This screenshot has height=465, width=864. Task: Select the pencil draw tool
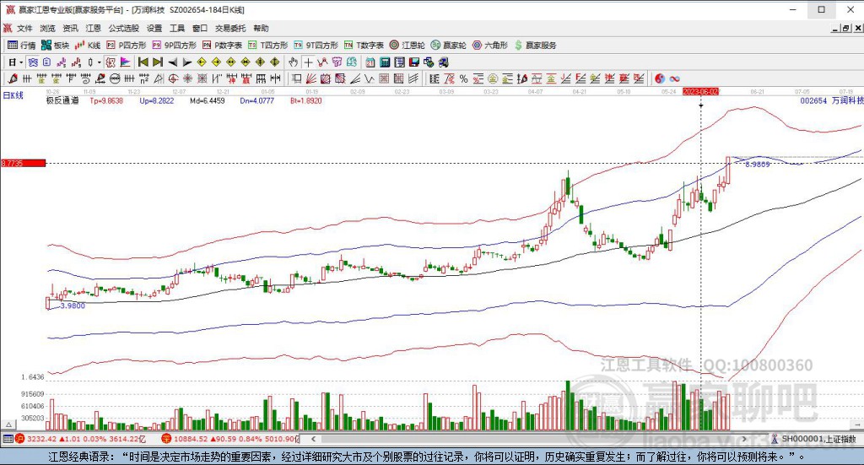[x=12, y=78]
